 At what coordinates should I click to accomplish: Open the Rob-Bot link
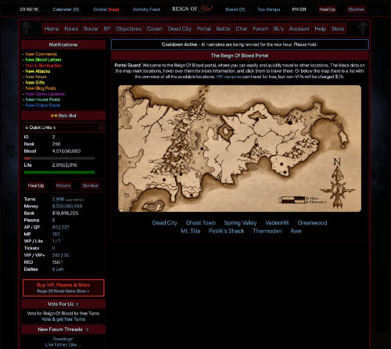point(67,116)
